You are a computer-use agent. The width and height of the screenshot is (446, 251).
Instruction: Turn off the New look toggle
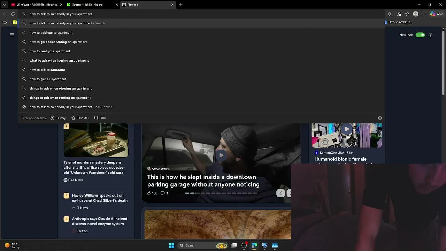[x=420, y=35]
